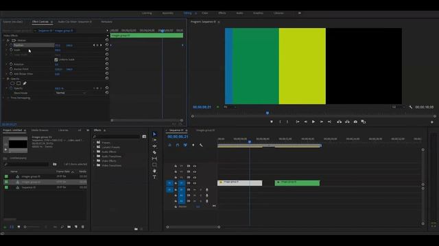Click the find icon at Project panel bottom
The width and height of the screenshot is (439, 246).
pos(62,227)
